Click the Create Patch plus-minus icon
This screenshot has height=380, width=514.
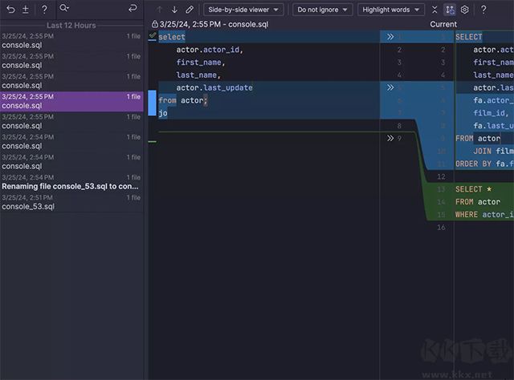[25, 10]
